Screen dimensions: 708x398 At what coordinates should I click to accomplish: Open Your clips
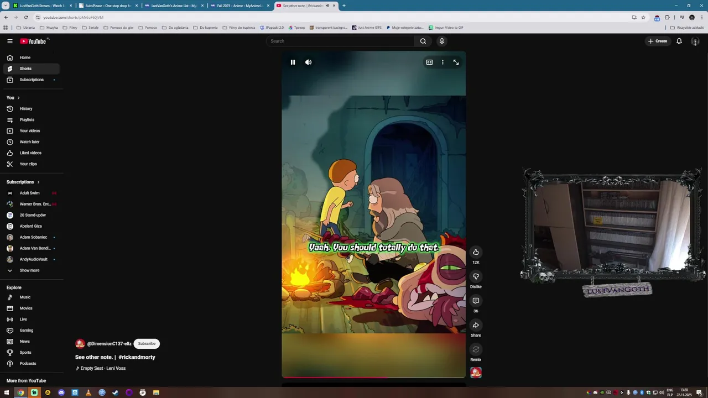32,164
